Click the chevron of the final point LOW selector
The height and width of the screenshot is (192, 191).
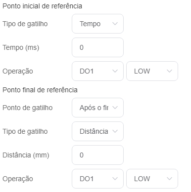(x=169, y=179)
